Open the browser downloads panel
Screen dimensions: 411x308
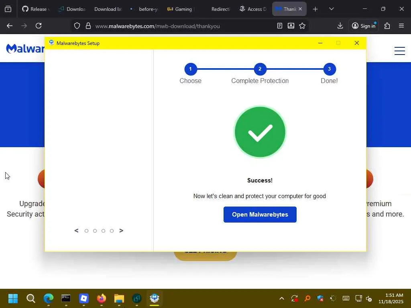[x=340, y=26]
